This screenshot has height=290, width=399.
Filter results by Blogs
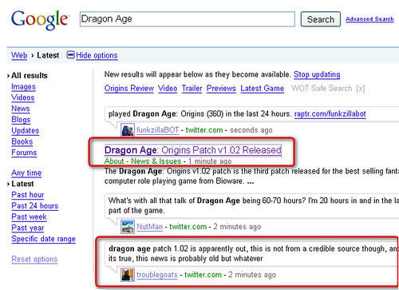(x=21, y=120)
